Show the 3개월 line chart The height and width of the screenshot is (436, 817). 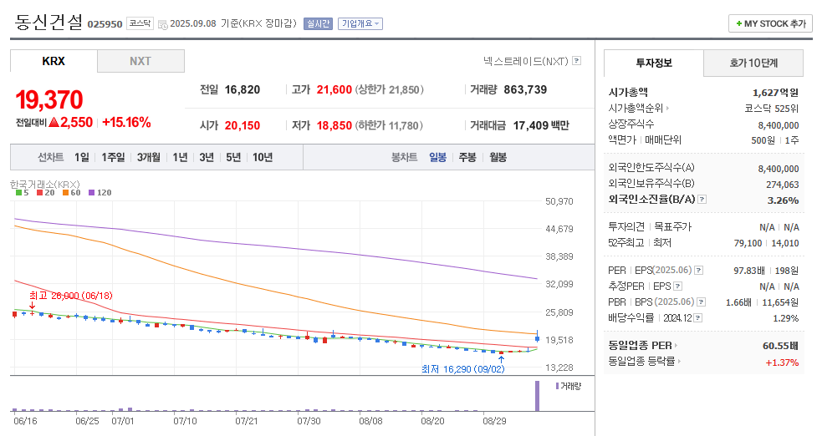(149, 157)
